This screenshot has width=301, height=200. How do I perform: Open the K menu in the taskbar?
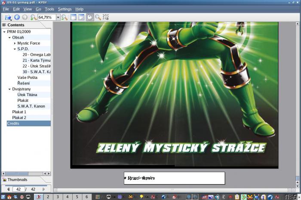(x=3, y=197)
